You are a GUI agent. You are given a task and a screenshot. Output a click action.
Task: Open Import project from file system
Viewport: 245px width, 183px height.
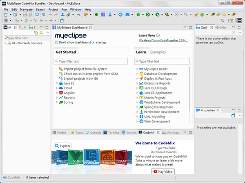pyautogui.click(x=85, y=69)
